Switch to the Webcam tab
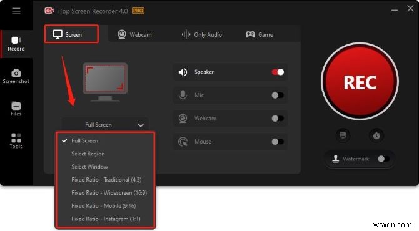This screenshot has height=231, width=419. pos(134,35)
